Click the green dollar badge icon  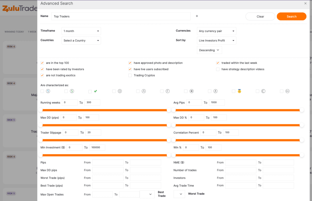coord(72,91)
